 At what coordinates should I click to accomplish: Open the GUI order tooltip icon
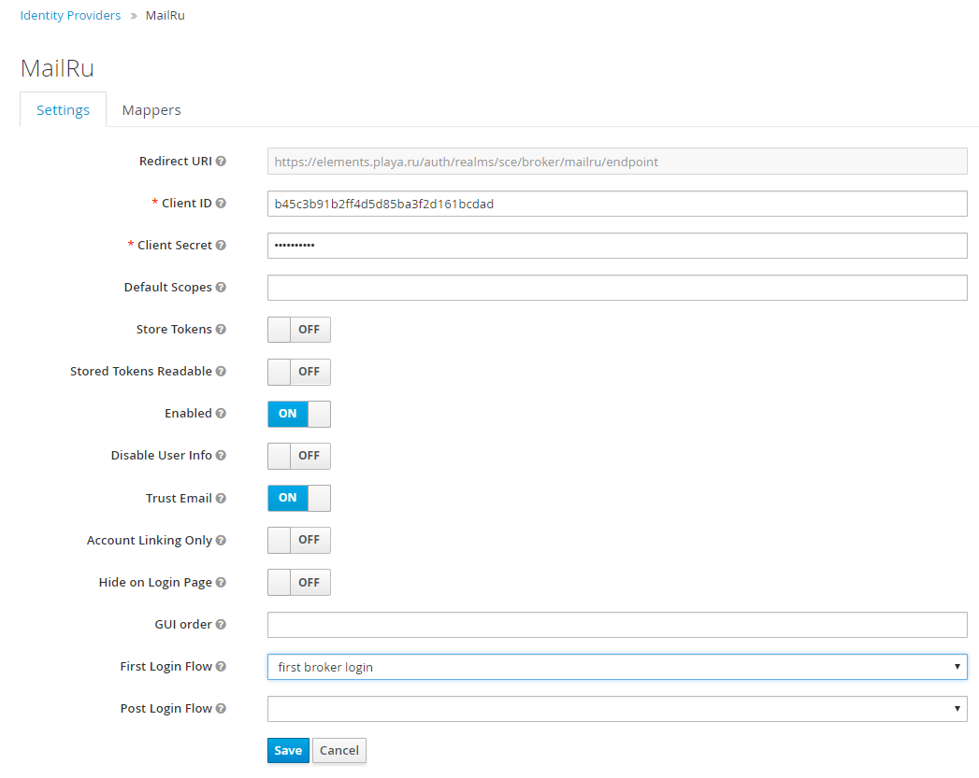point(221,624)
